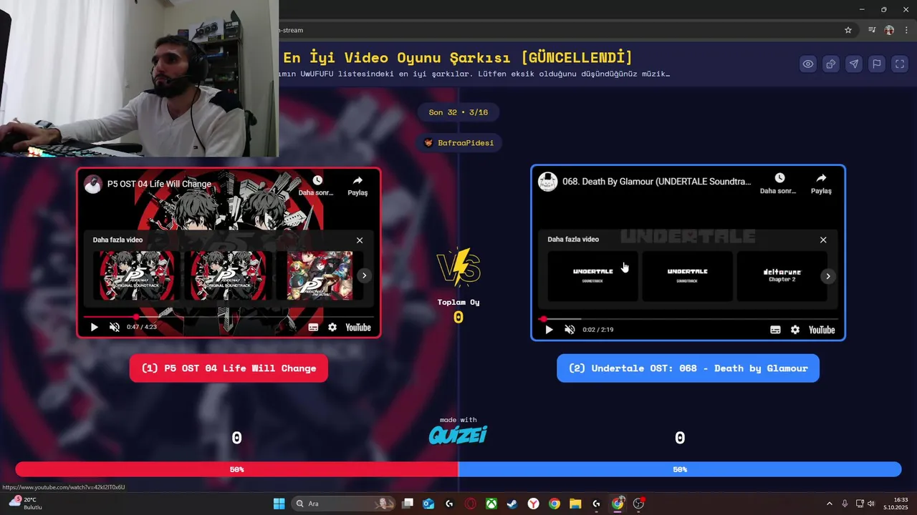Select the Deltarune Chapter 2 suggested thumbnail

(782, 276)
